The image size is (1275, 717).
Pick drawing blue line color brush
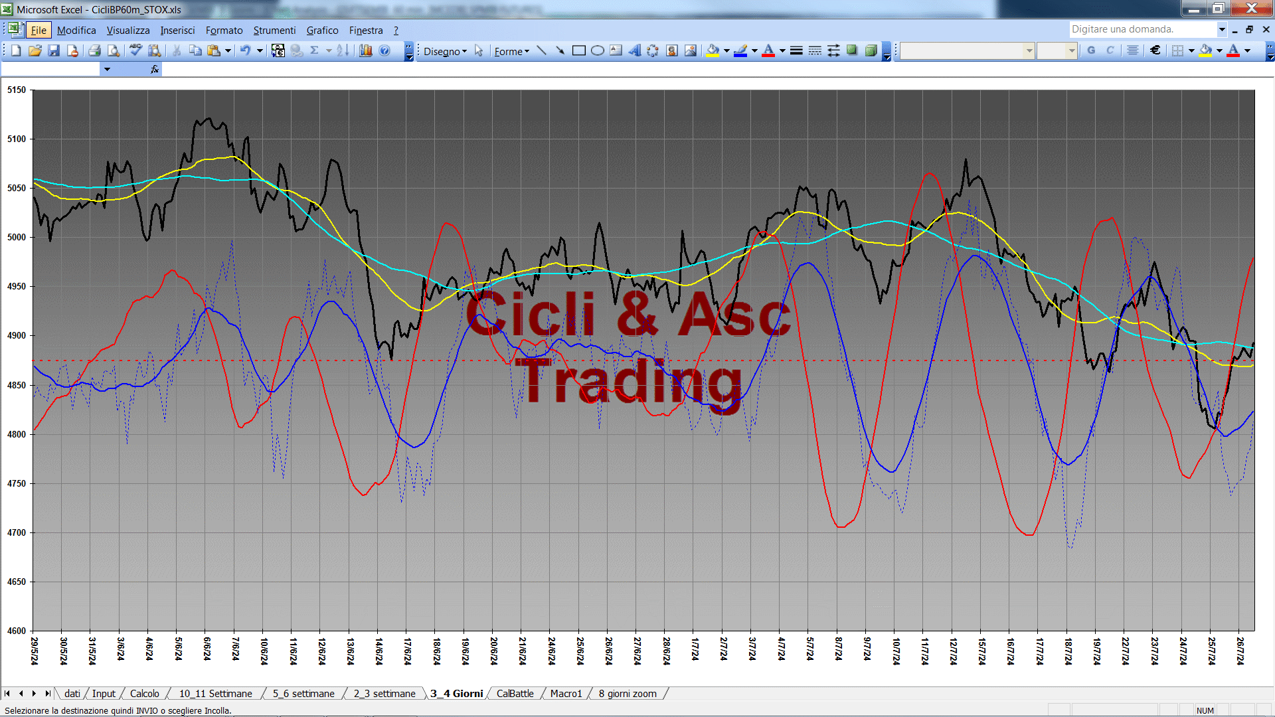tap(741, 51)
